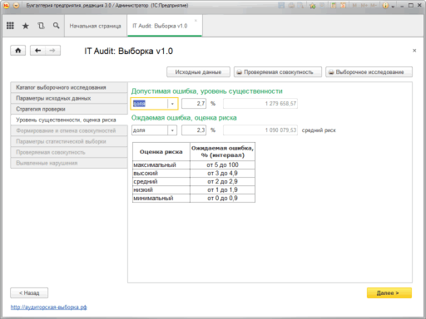
Task: Click the 1 090 079,53 amount field
Action: 260,130
